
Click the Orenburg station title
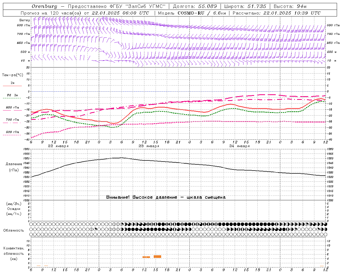point(44,6)
